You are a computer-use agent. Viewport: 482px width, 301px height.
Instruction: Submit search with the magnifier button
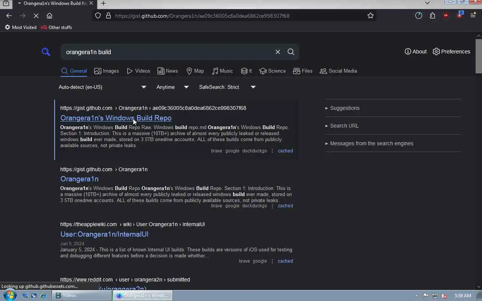click(x=291, y=52)
